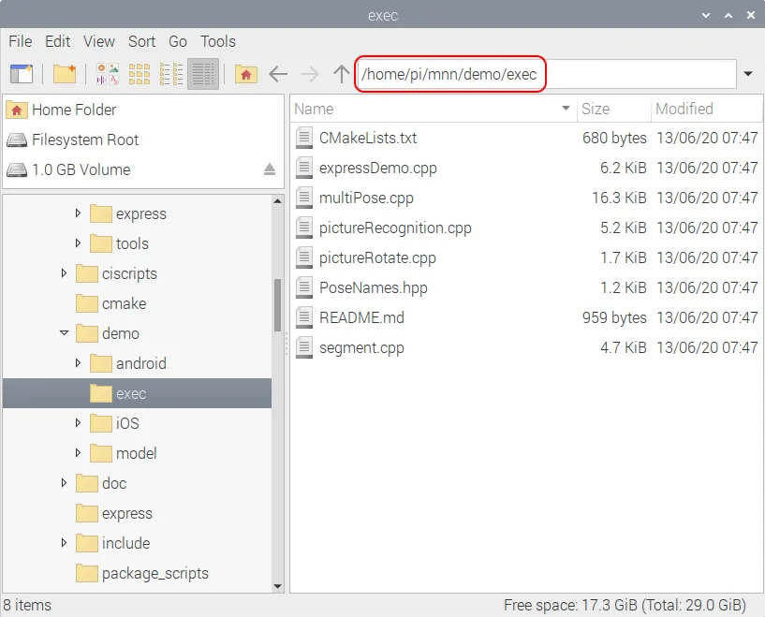
Task: Click the pictureRotate.cpp file icon
Action: point(304,257)
